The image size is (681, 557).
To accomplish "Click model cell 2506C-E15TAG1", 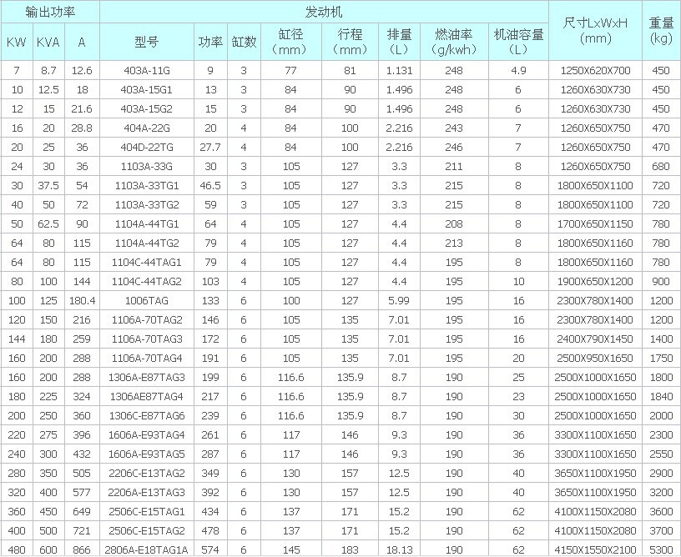I will coord(147,511).
